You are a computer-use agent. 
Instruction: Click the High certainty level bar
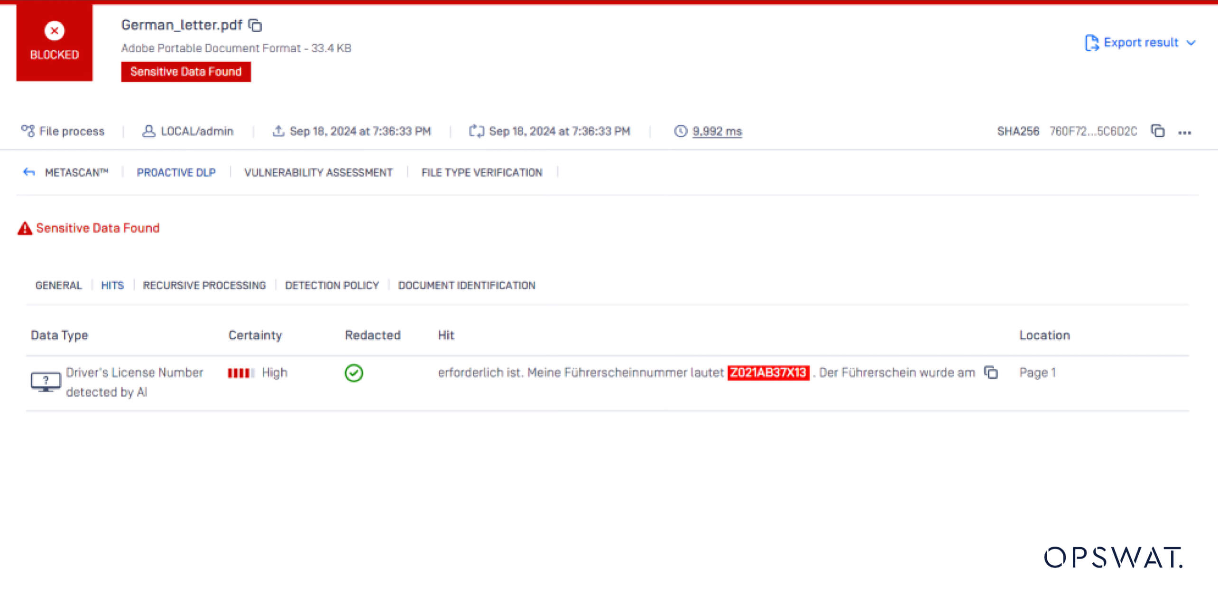point(241,373)
